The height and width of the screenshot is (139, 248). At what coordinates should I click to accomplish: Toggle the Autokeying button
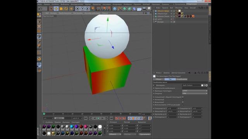(x=121, y=118)
